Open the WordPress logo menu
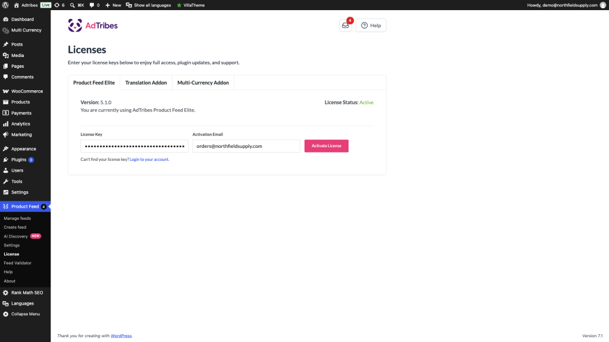This screenshot has height=342, width=609. 5,5
